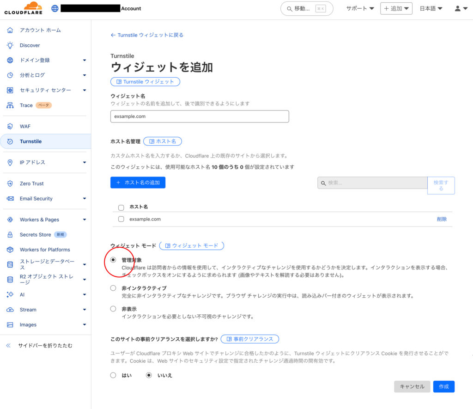Viewport: 473px width, 409px height.
Task: Select the 管理対象 widget mode radio
Action: tap(113, 260)
